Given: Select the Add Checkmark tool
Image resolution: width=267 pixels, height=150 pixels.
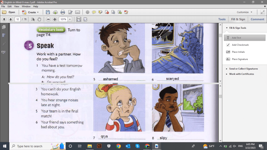Looking at the screenshot, I should tap(240, 45).
